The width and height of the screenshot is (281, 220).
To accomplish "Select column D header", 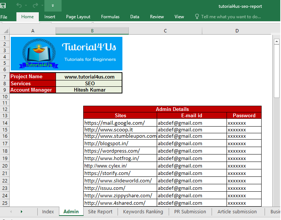I will 237,31.
